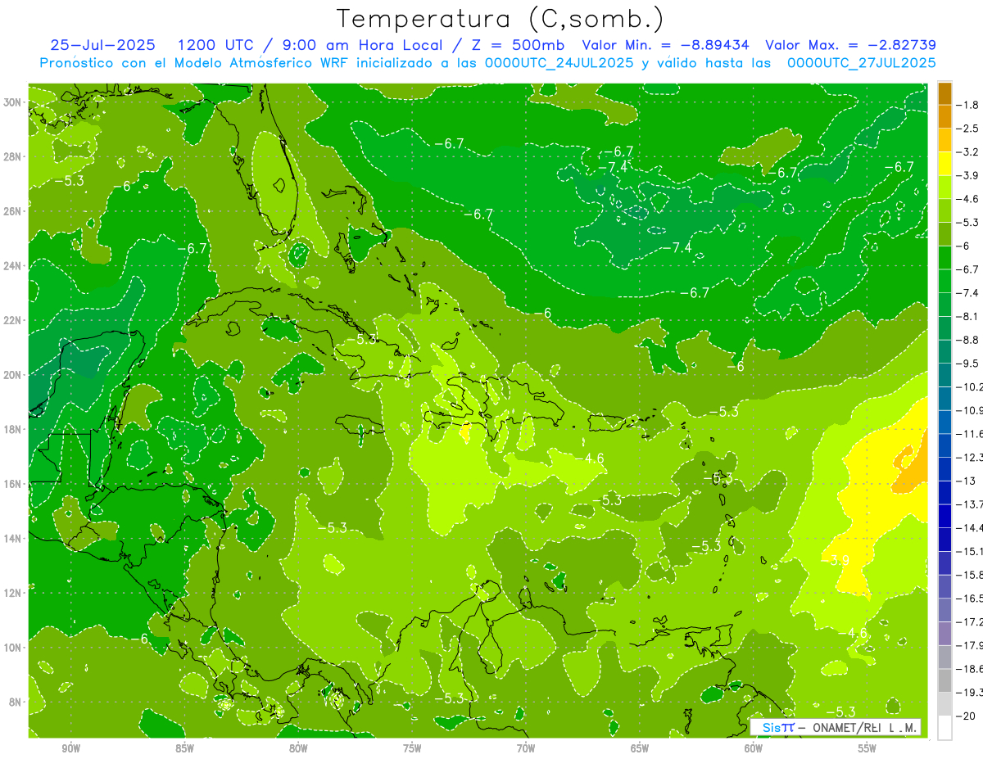Select the 80W longitude axis label
The width and height of the screenshot is (983, 759).
pyautogui.click(x=298, y=749)
